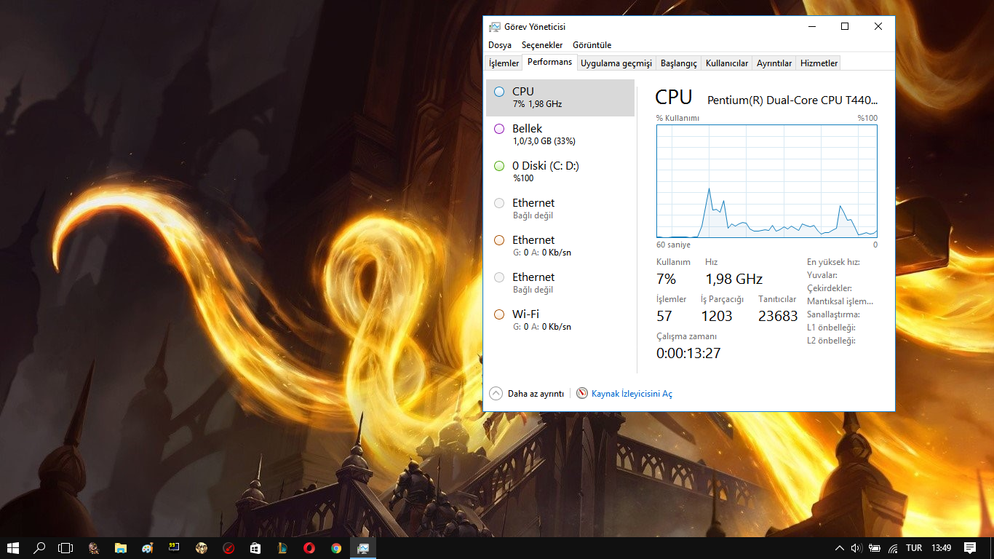
Task: Launch League of Legends from the taskbar
Action: pyautogui.click(x=282, y=548)
